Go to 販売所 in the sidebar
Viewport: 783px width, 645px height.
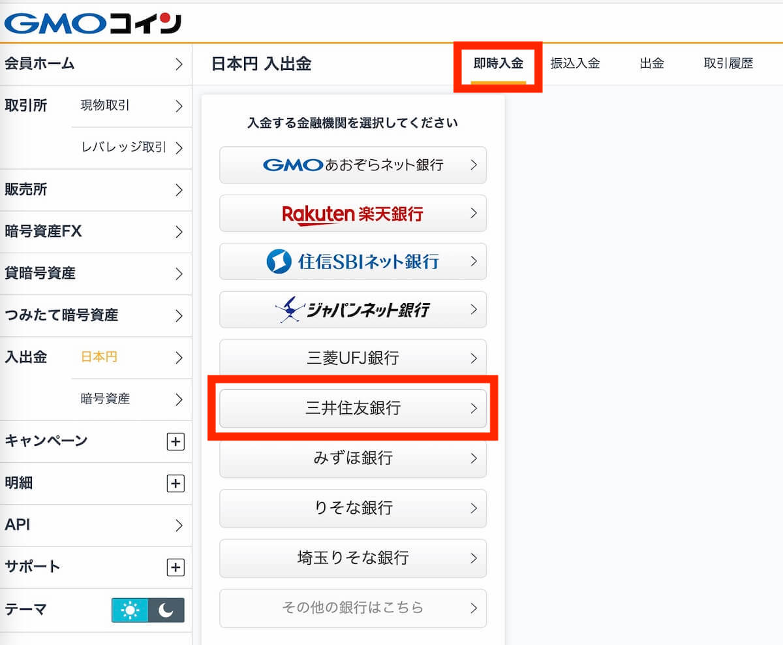pyautogui.click(x=96, y=190)
